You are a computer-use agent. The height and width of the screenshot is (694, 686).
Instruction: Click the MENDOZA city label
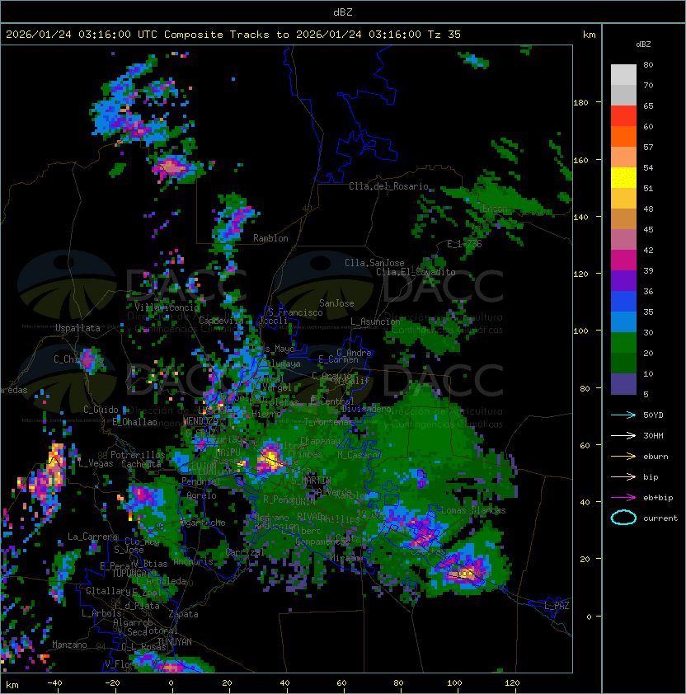200,421
